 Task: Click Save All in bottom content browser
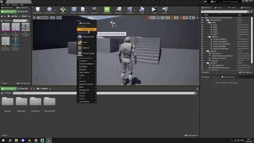click(x=23, y=89)
